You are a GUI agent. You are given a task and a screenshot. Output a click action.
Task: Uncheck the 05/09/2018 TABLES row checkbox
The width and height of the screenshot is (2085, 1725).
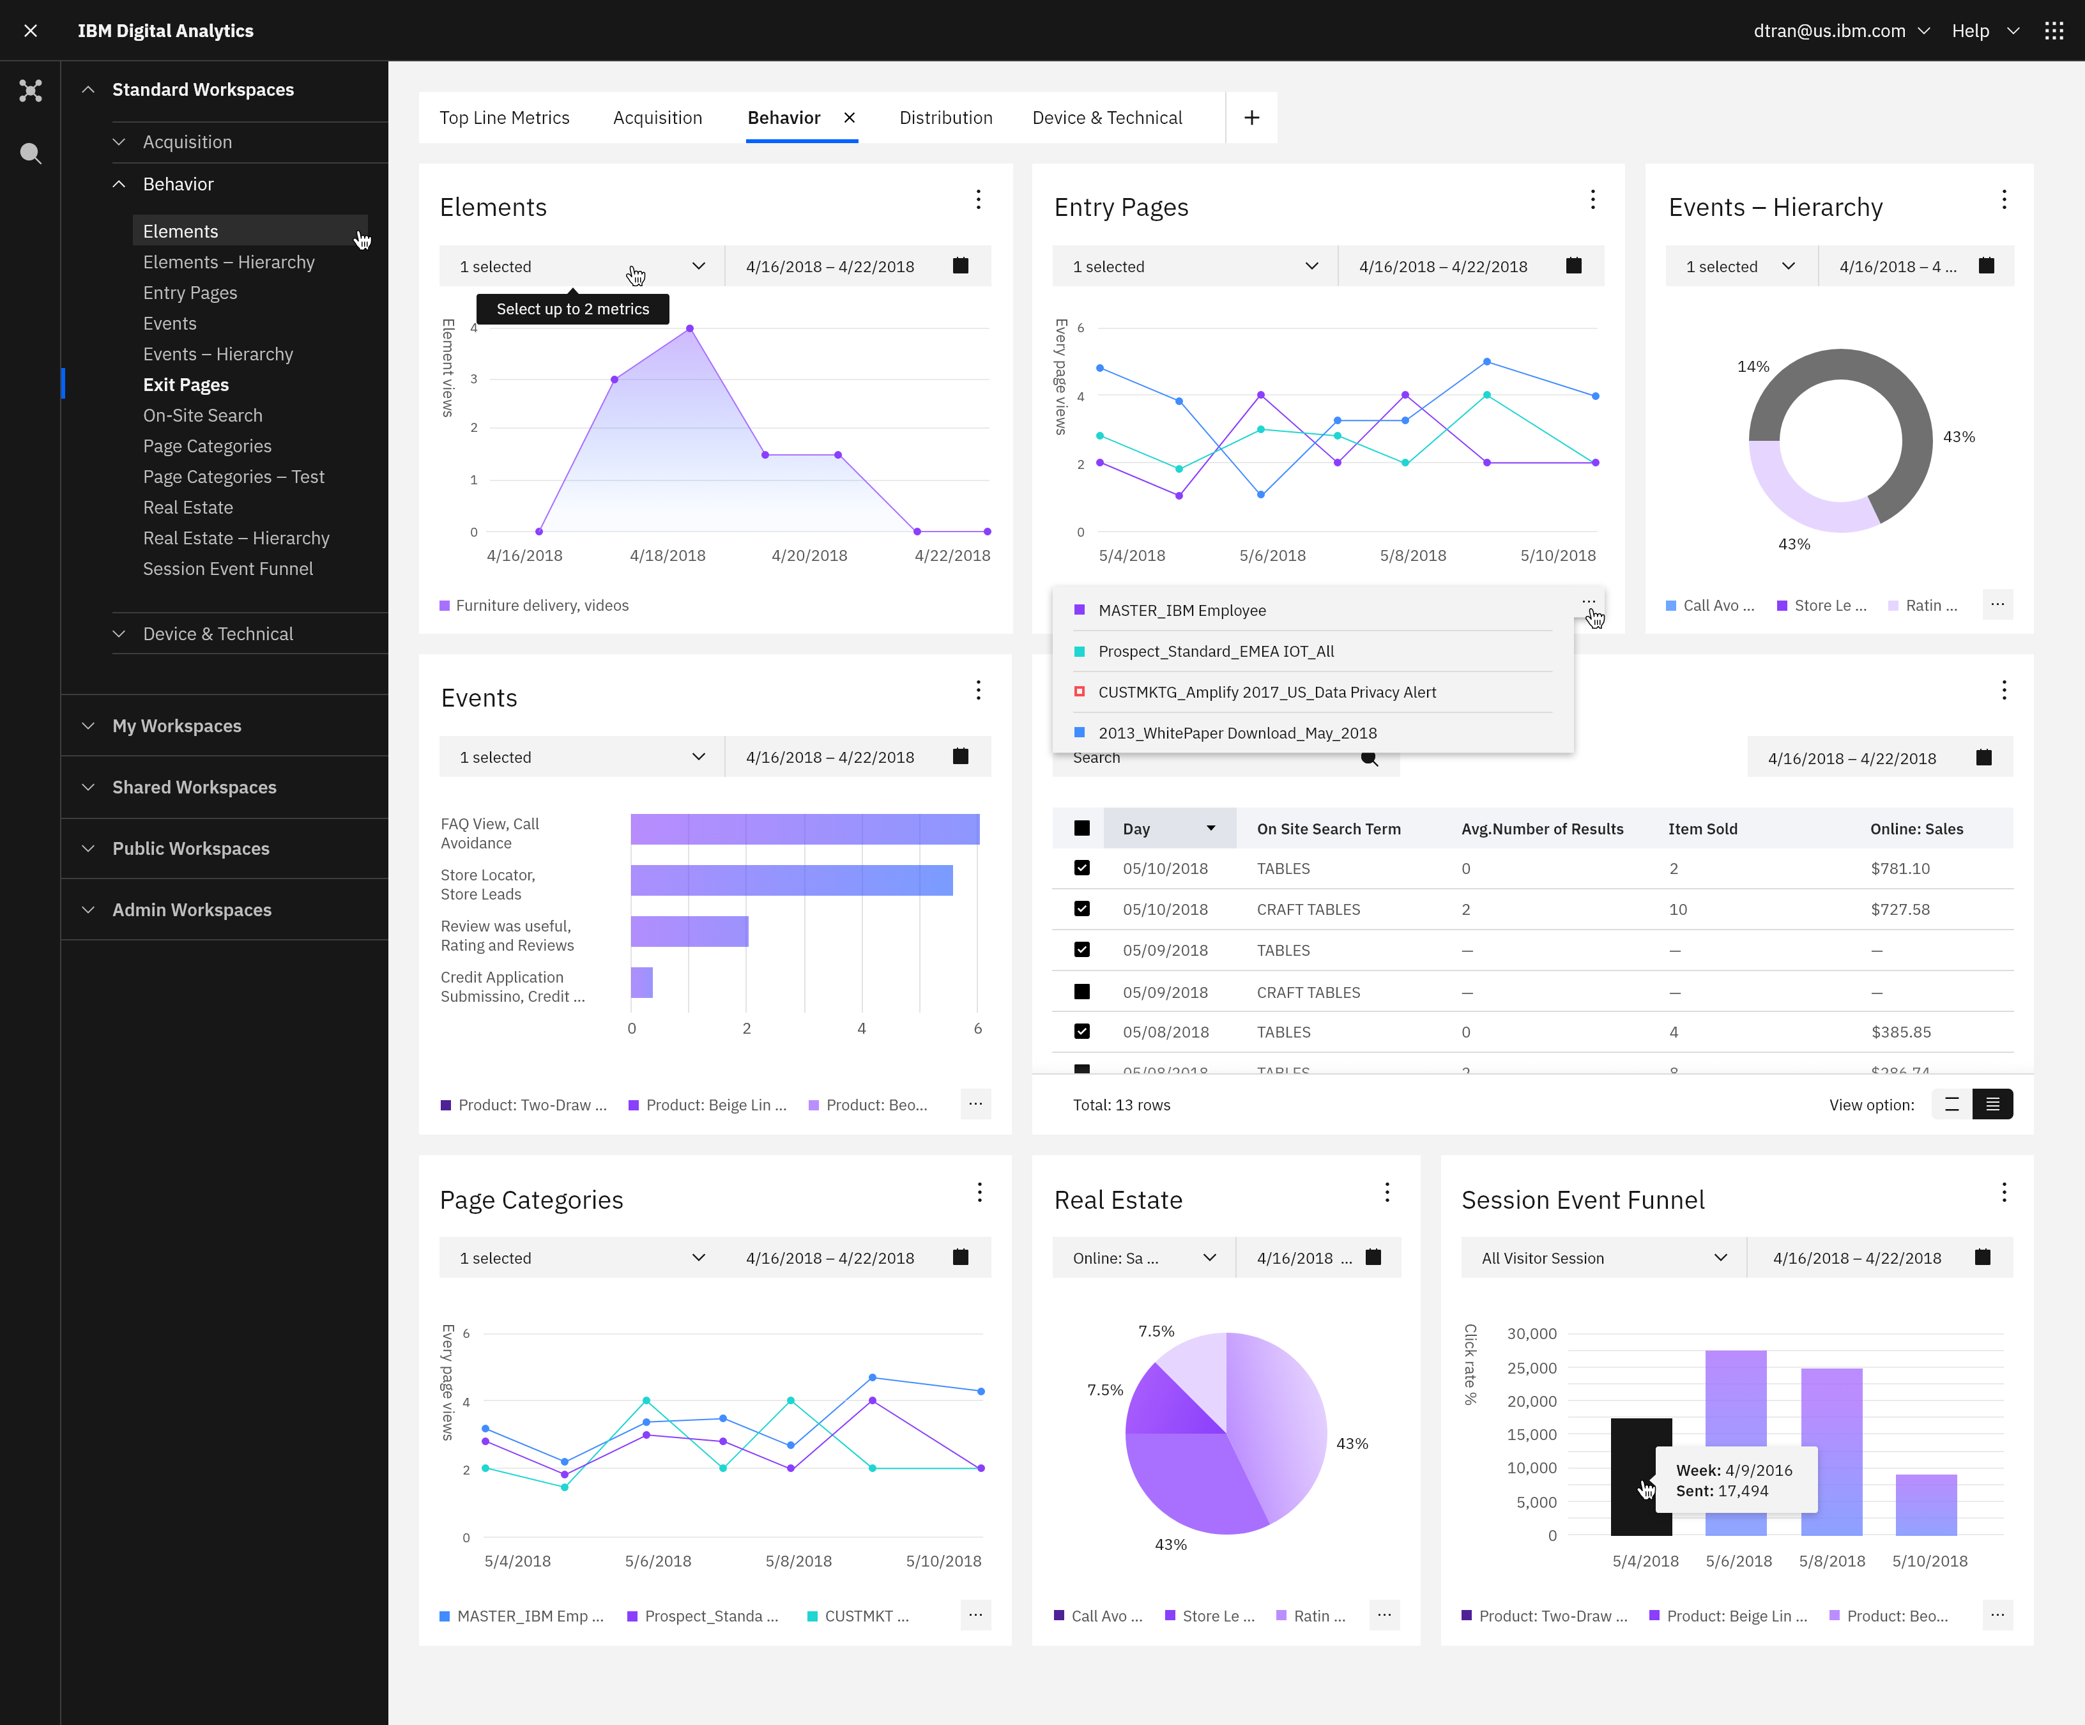[1082, 949]
